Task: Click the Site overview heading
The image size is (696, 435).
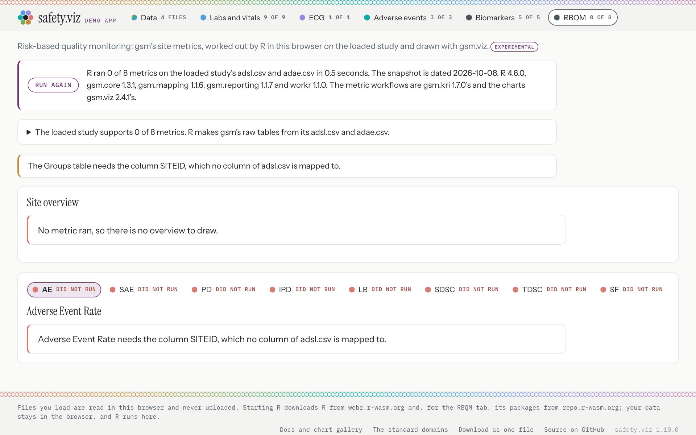Action: tap(53, 202)
